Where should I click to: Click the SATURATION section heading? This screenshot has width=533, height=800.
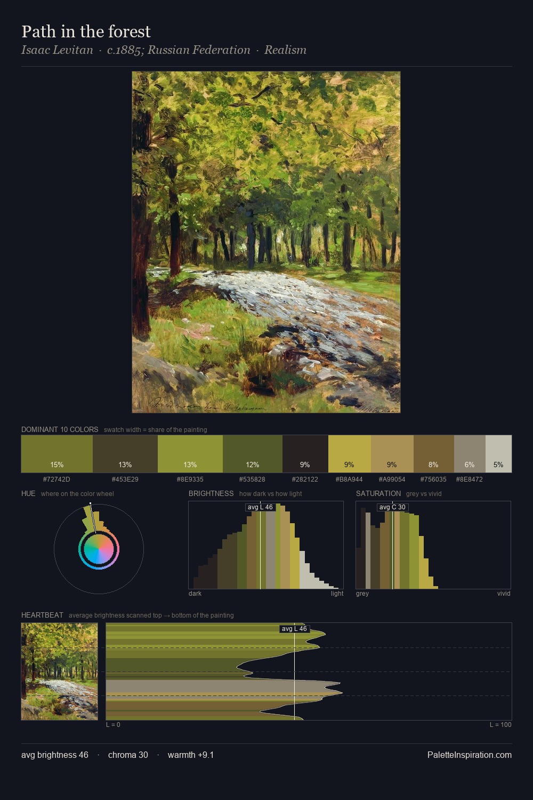click(378, 493)
